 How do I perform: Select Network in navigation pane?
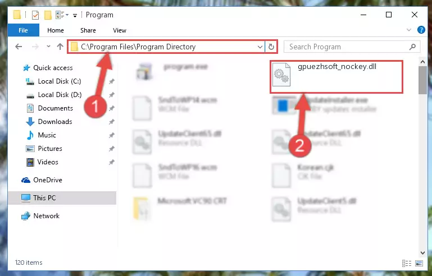pos(46,216)
